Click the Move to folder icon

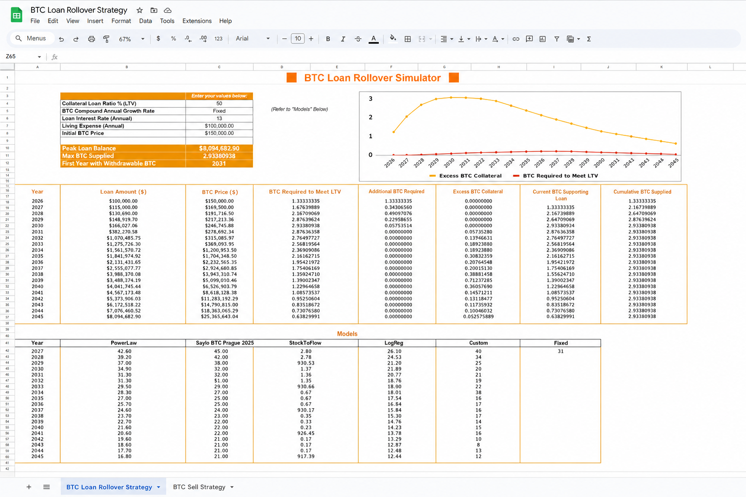pyautogui.click(x=153, y=10)
